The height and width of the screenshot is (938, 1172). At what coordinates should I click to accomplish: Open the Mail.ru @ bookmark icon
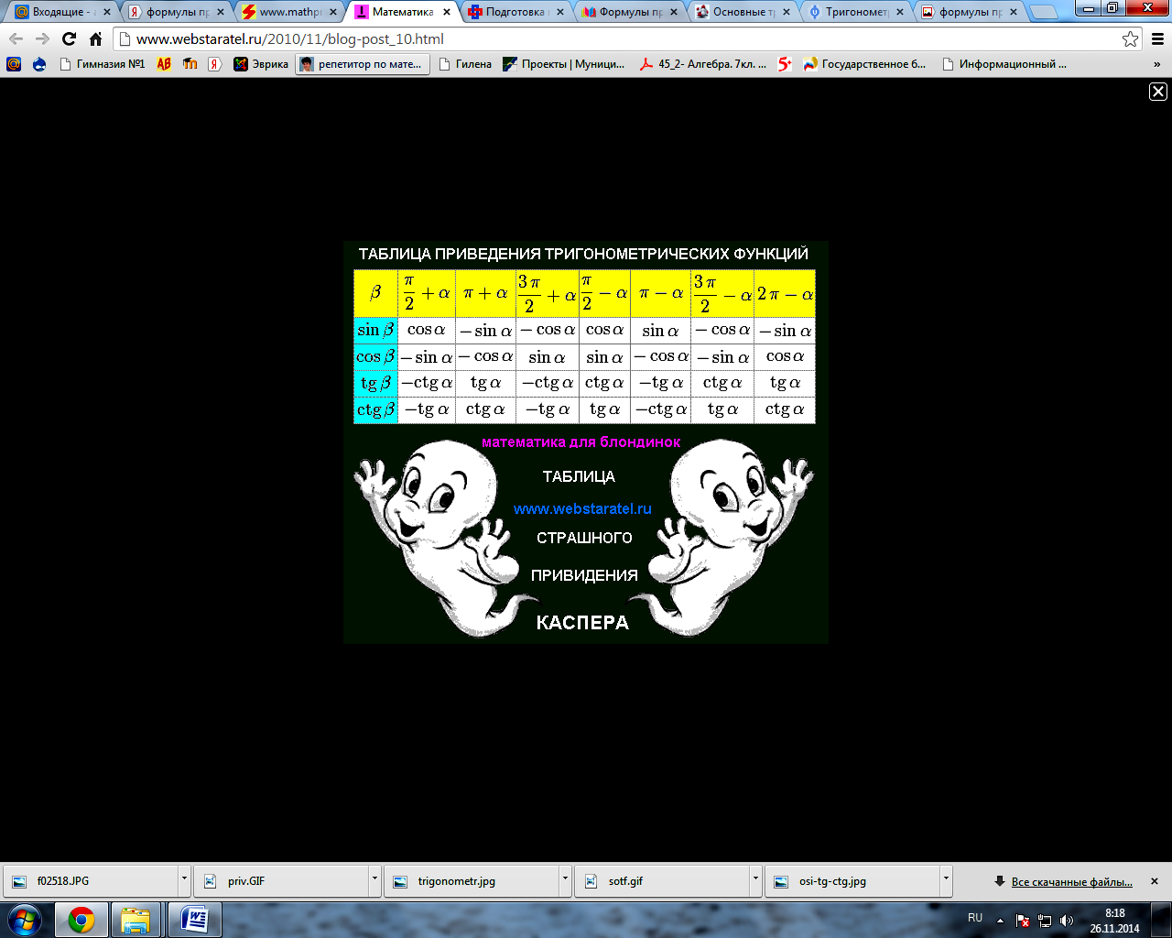[x=14, y=64]
